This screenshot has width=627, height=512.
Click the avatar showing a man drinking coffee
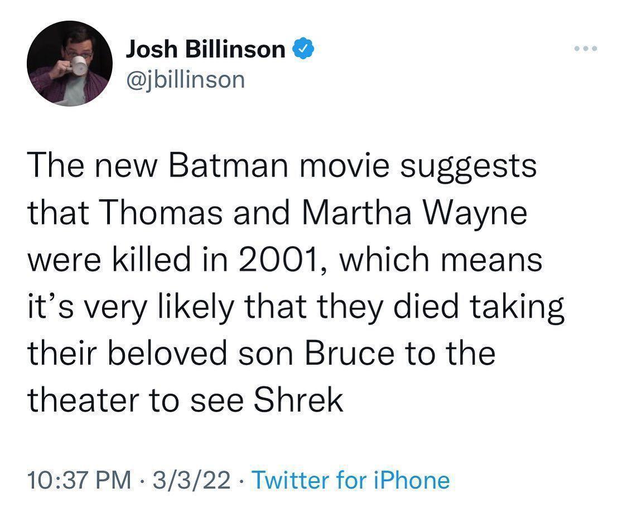coord(70,63)
